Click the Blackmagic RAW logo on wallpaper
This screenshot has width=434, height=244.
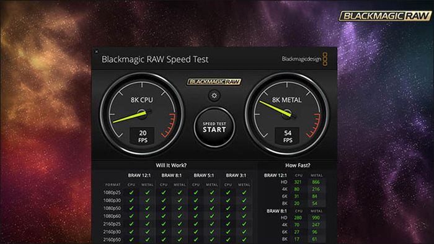tap(385, 15)
